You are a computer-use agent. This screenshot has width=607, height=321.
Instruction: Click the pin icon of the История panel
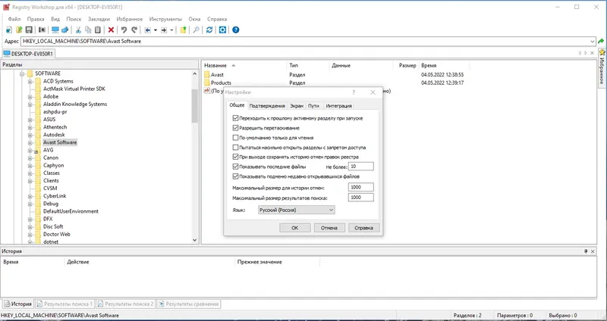click(x=586, y=251)
